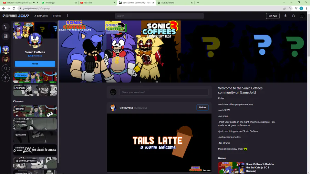Open the notifications bell icon
This screenshot has height=174, width=310.
(x=285, y=16)
